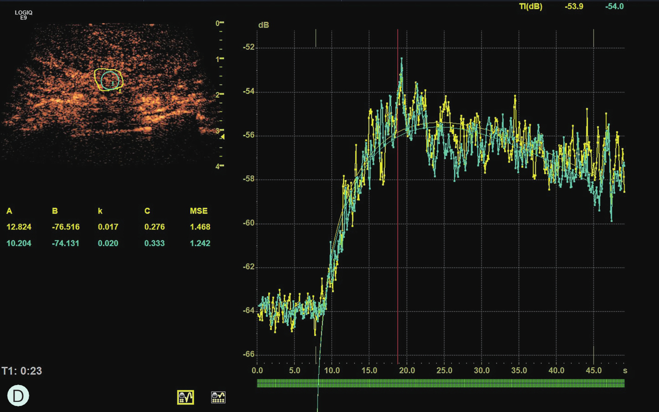
Task: Click the circled D panel label
Action: (18, 396)
